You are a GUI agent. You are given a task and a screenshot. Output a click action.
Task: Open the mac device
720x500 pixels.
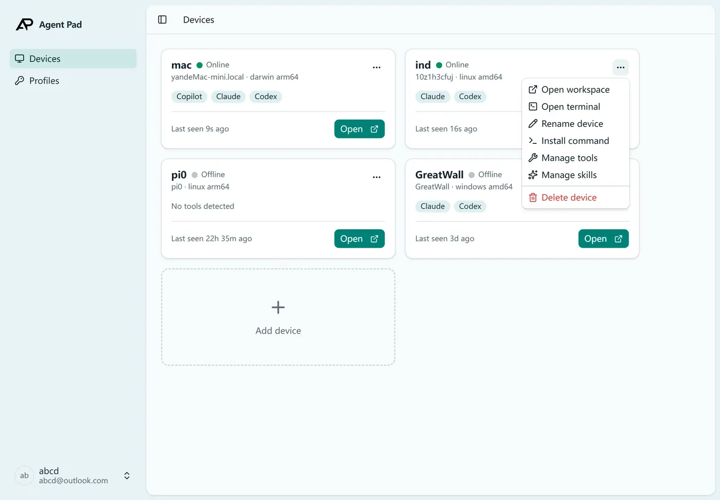click(x=359, y=129)
